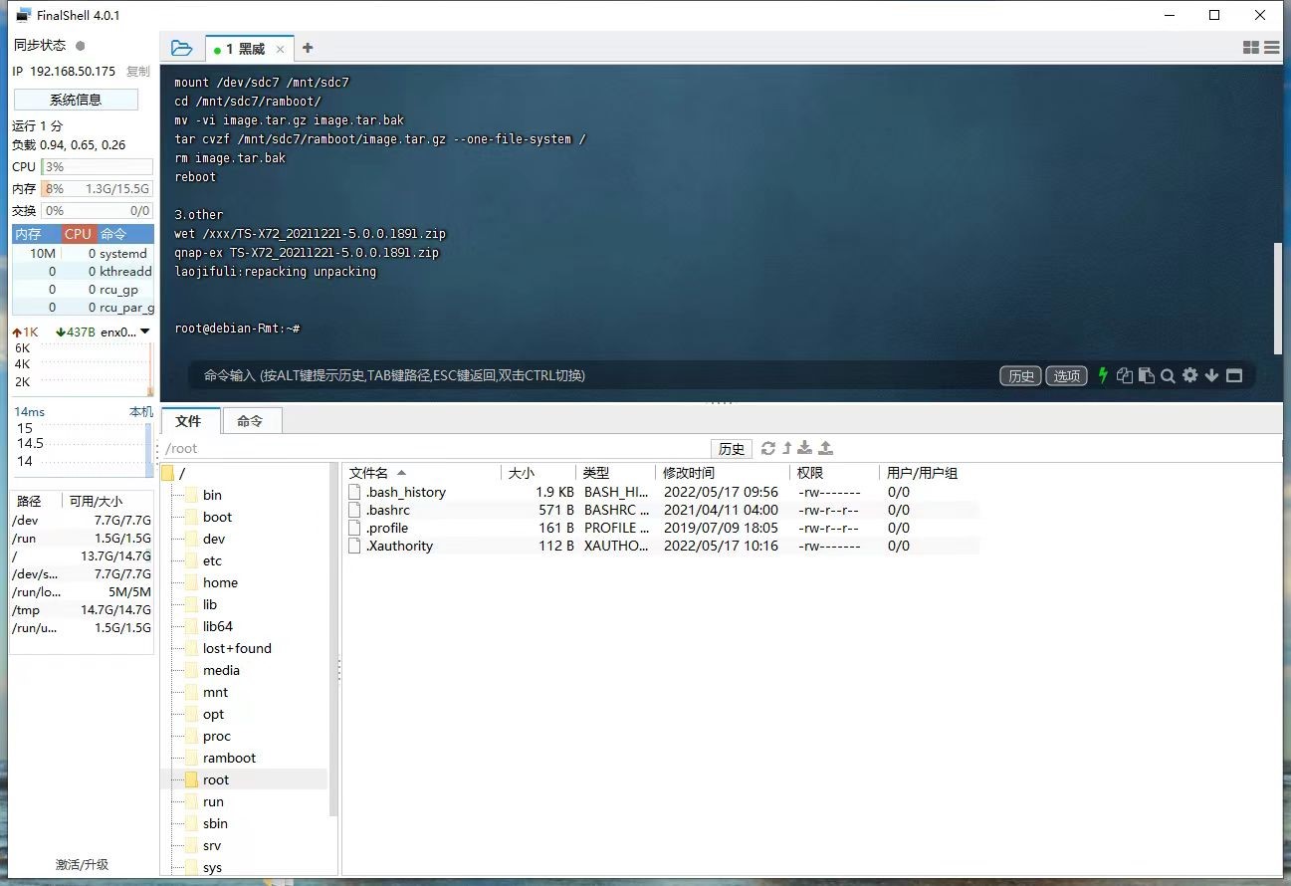Viewport: 1291px width, 886px height.
Task: Copy IP address using 复制 link
Action: click(138, 72)
